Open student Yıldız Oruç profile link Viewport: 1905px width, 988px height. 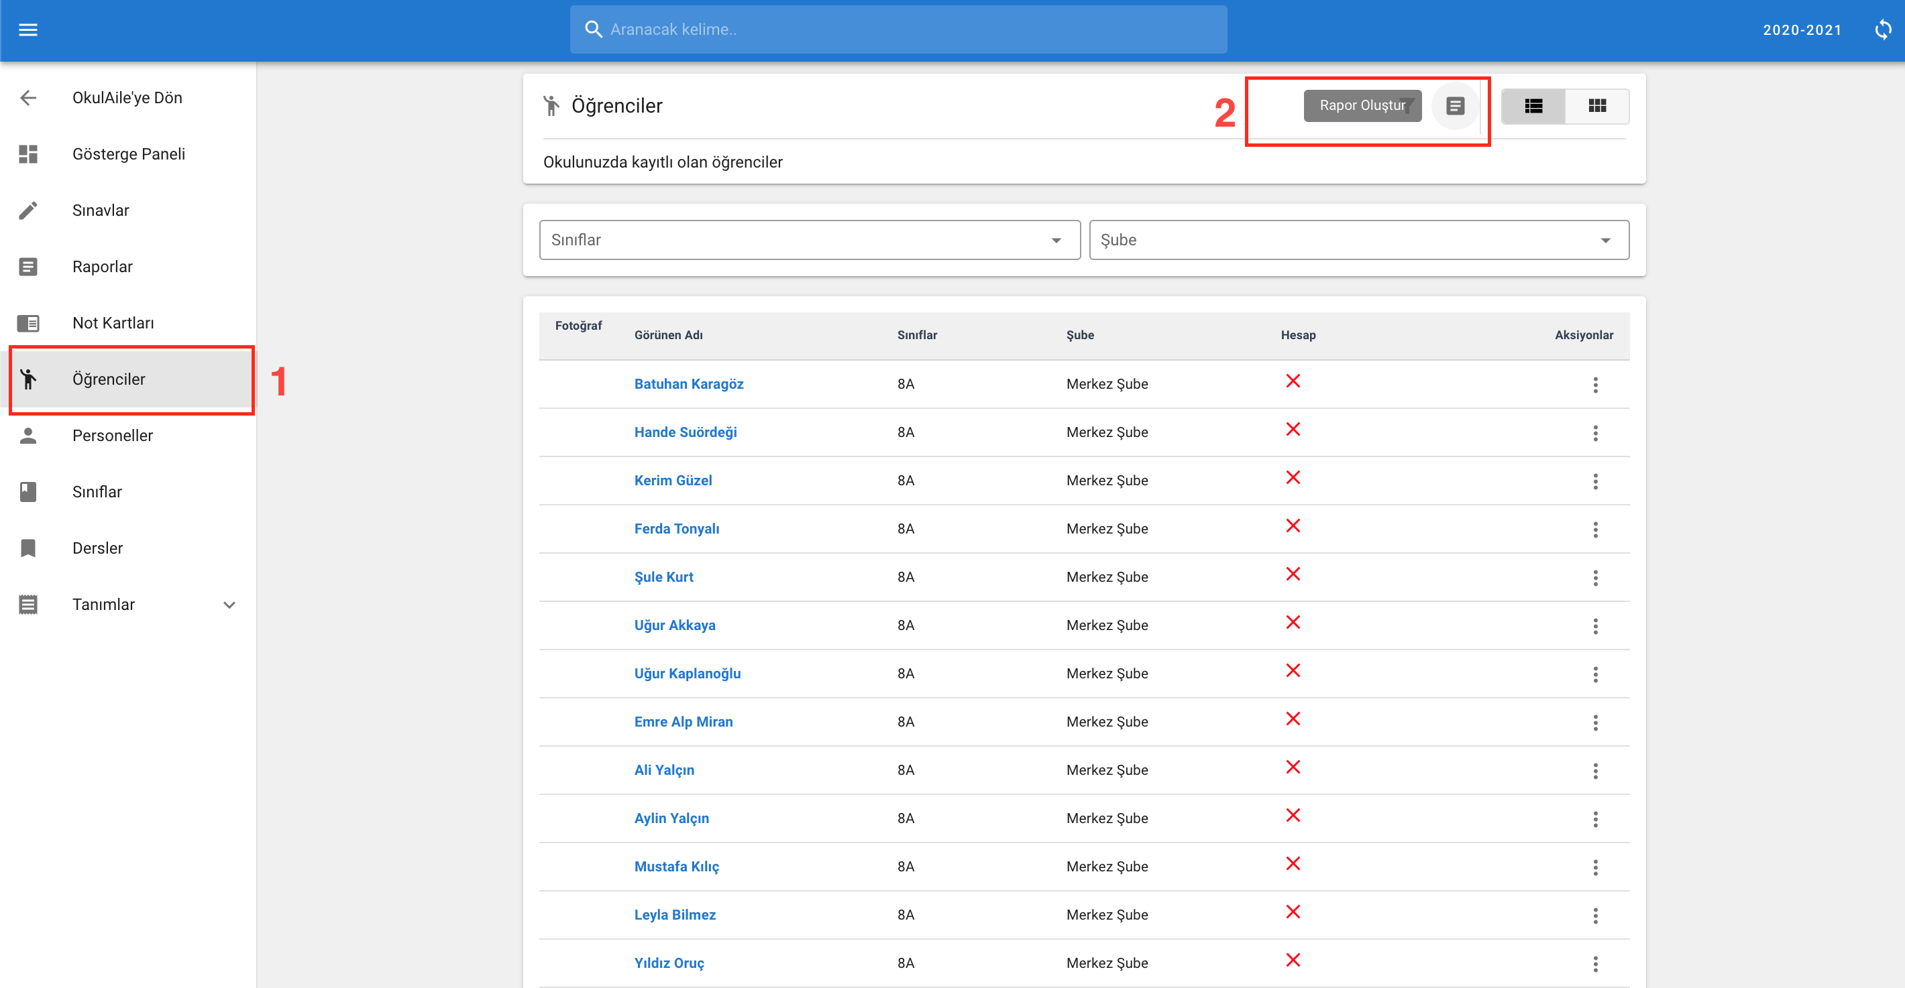click(x=669, y=963)
